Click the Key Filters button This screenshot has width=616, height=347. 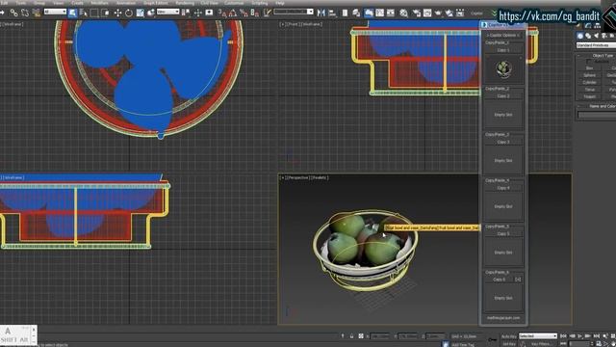[x=542, y=344]
